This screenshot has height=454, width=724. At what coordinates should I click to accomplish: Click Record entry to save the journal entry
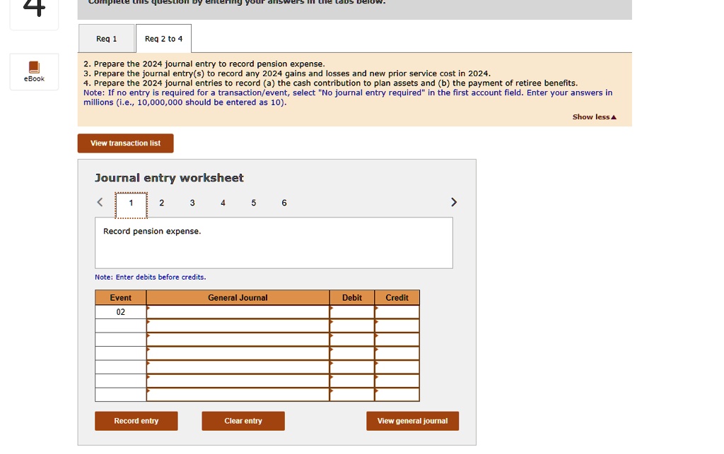pyautogui.click(x=136, y=420)
